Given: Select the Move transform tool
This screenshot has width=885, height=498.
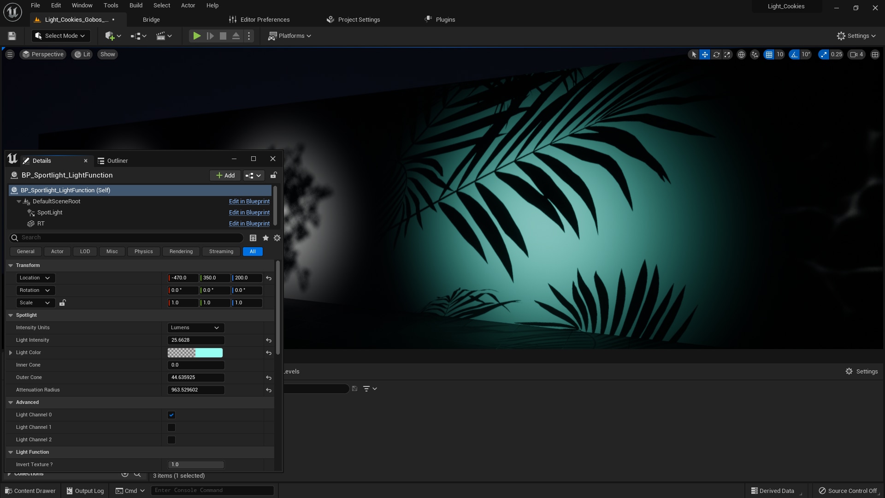Looking at the screenshot, I should click(705, 54).
